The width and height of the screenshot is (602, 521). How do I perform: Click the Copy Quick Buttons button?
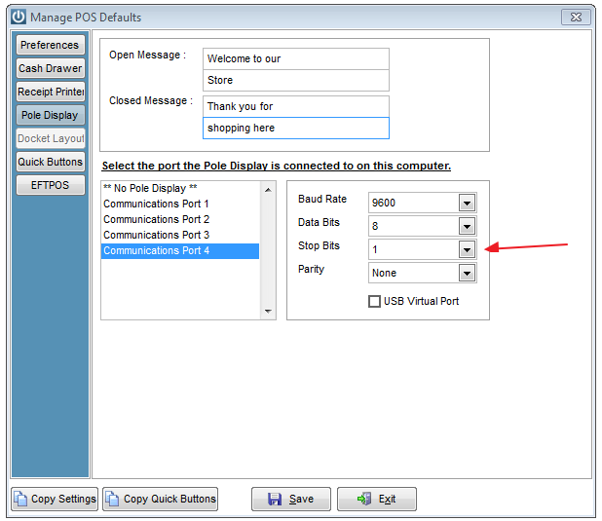pyautogui.click(x=160, y=500)
